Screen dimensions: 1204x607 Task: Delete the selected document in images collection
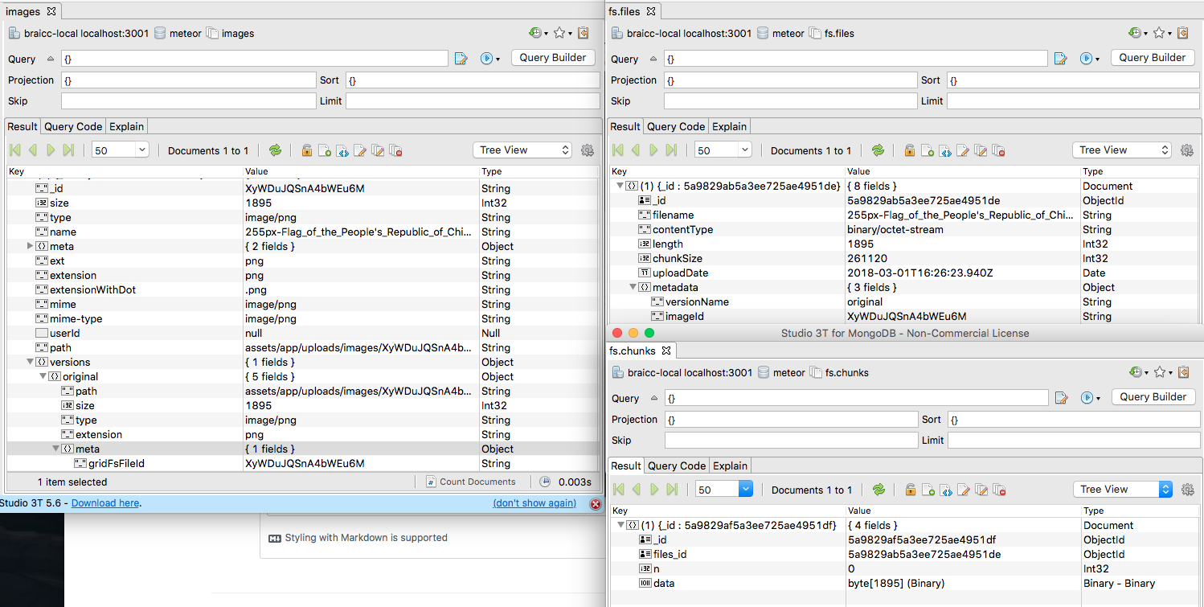(x=395, y=150)
